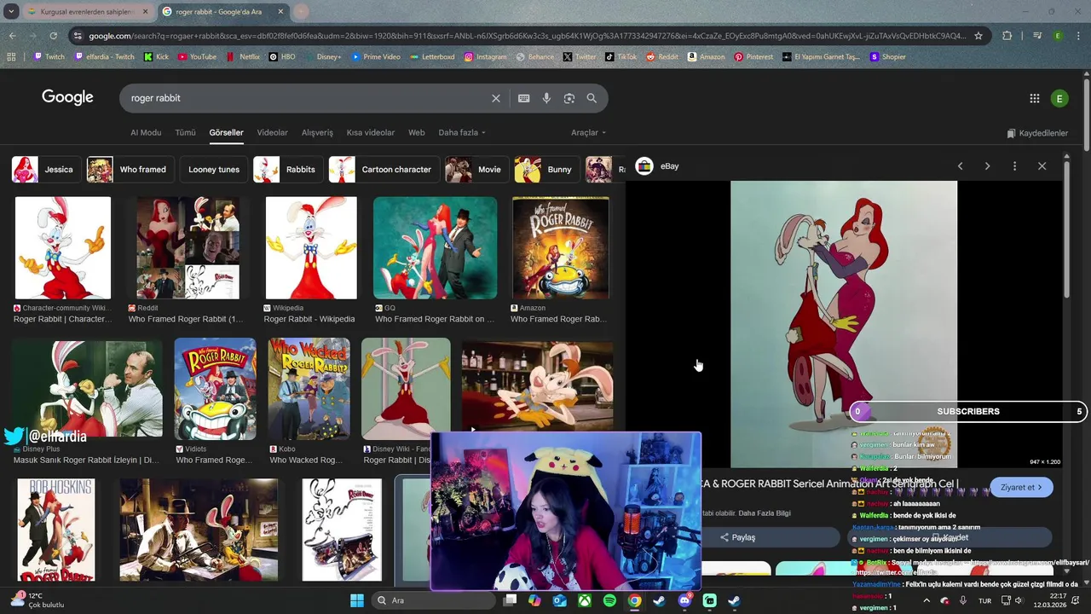The height and width of the screenshot is (614, 1091).
Task: Filter by the Jessica chip
Action: (47, 170)
